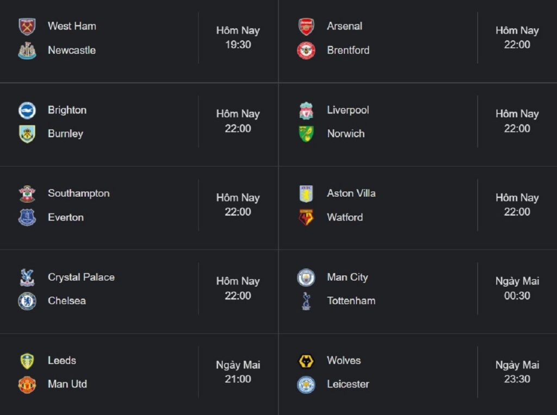Open the Leicester team link
Screen dimensions: 557x415
coord(348,384)
